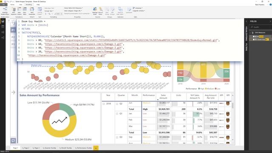The height and width of the screenshot is (153, 272).
Task: Collapse the 2018 year row in matrix
Action: click(x=104, y=104)
